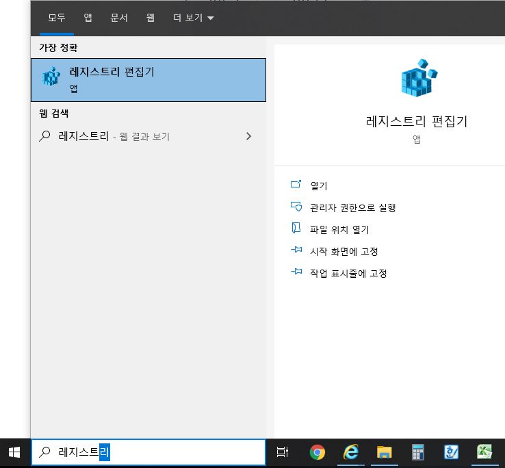The image size is (505, 468).
Task: Open the 레지스트리 web results entry
Action: (148, 136)
